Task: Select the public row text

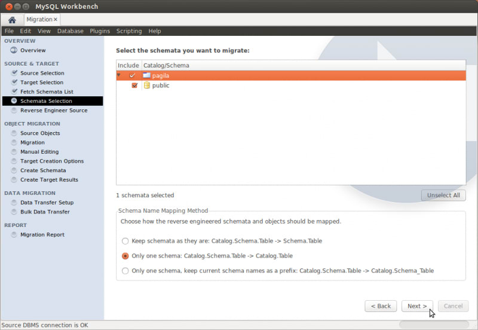Action: 161,85
